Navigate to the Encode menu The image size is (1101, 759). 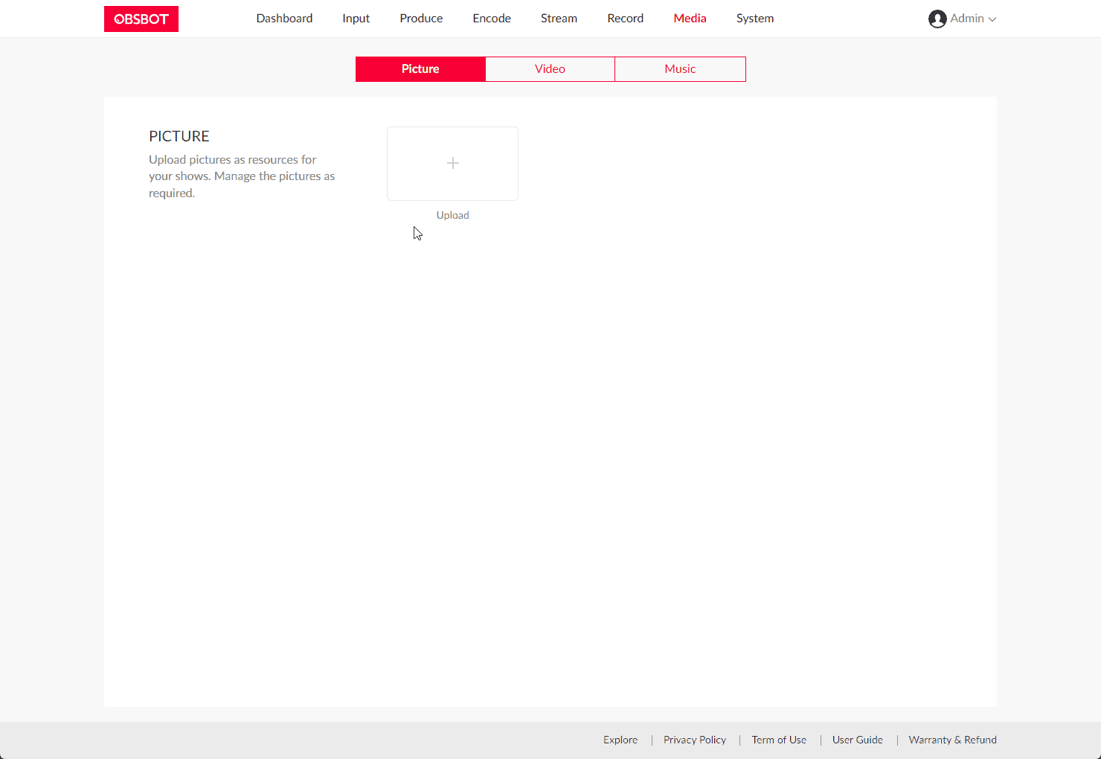(492, 19)
